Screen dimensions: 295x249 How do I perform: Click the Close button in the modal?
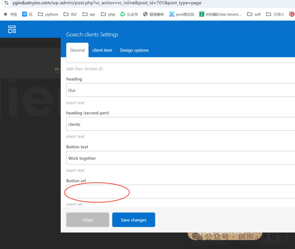pyautogui.click(x=87, y=220)
